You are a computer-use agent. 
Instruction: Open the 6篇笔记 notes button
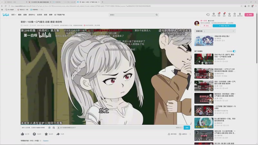click(x=183, y=134)
